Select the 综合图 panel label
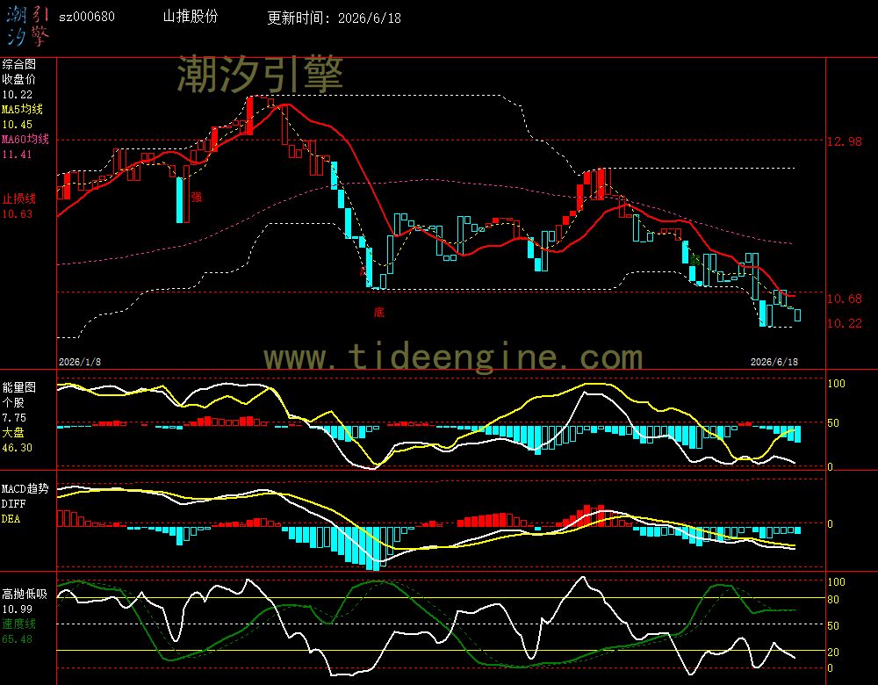Viewport: 878px width, 685px height. 18,64
